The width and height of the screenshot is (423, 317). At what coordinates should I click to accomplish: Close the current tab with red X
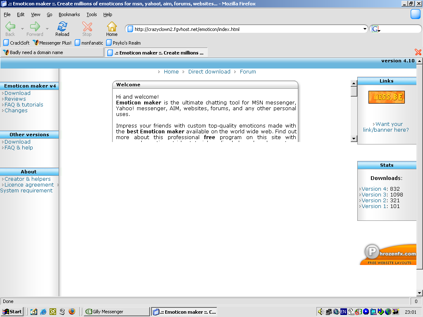(418, 52)
